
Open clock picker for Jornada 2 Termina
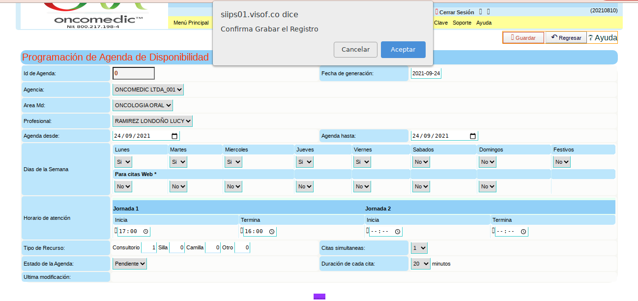coord(523,232)
